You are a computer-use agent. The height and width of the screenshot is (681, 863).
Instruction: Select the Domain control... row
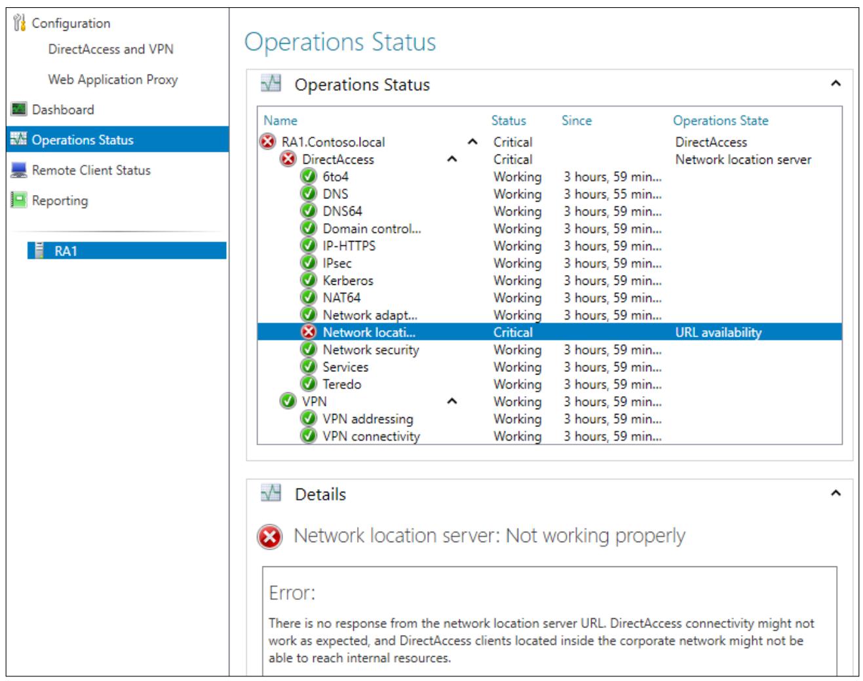pos(549,229)
